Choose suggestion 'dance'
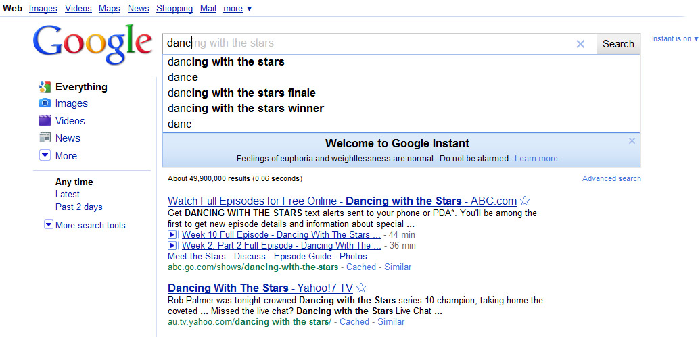The image size is (700, 337). coord(401,78)
